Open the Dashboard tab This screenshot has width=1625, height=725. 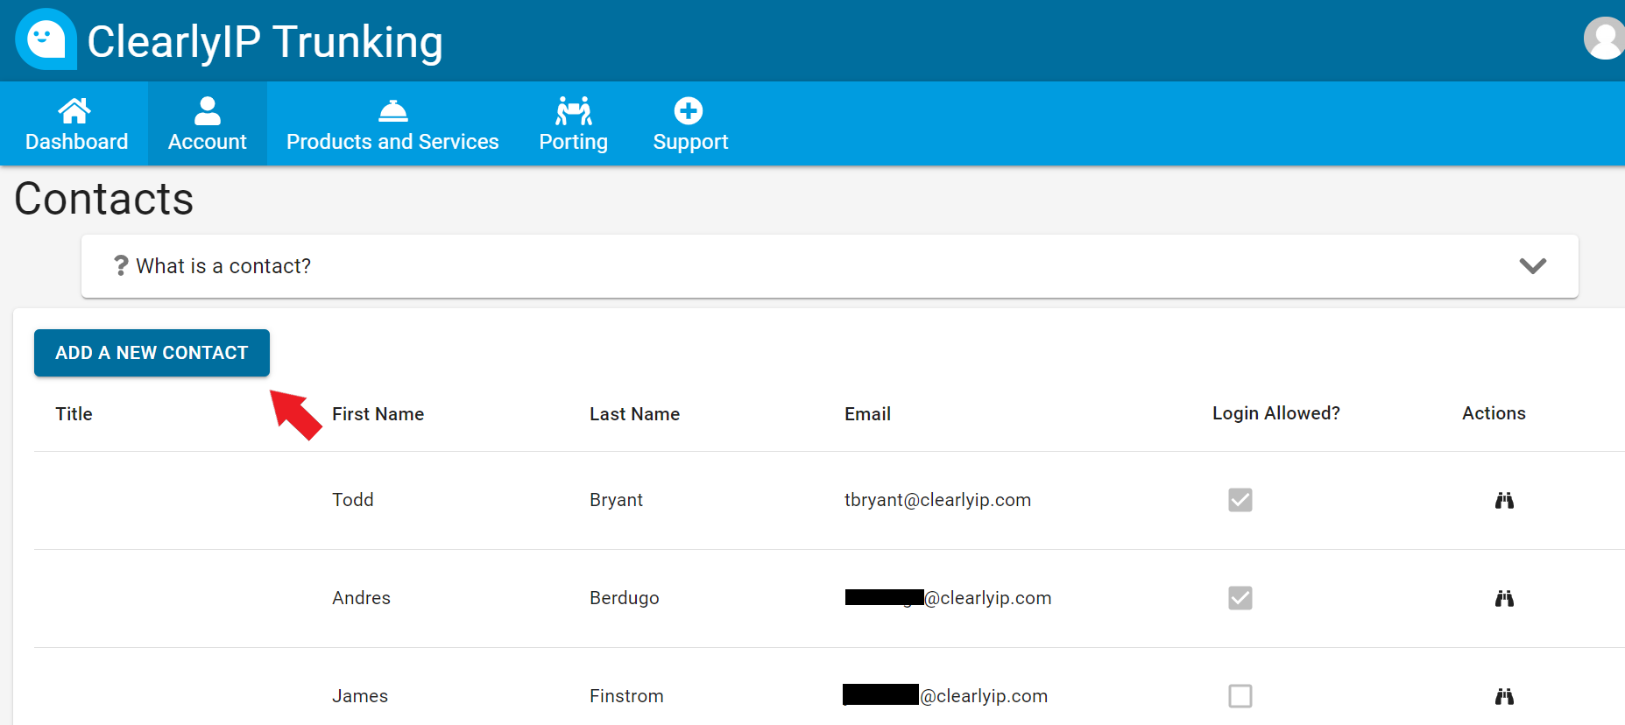76,123
